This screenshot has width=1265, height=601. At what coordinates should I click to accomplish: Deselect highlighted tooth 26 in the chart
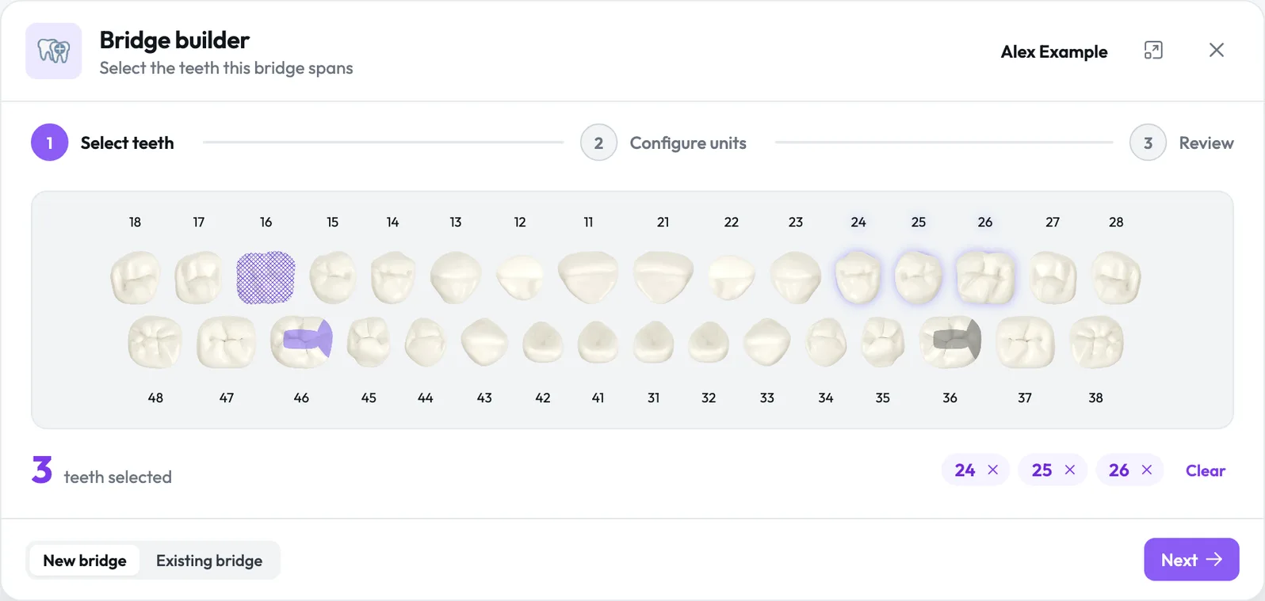coord(985,277)
